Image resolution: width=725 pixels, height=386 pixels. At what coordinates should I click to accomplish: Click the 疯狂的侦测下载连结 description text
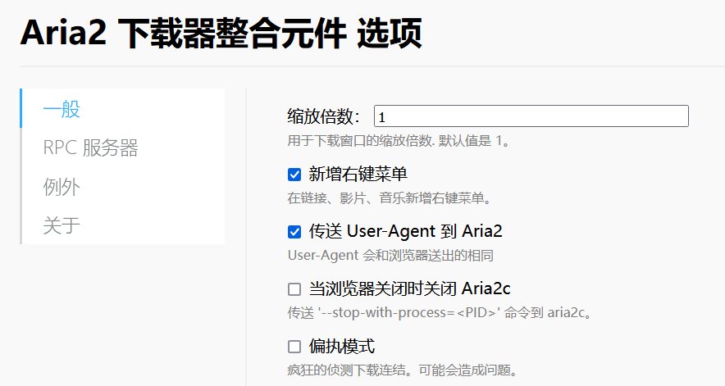[402, 370]
